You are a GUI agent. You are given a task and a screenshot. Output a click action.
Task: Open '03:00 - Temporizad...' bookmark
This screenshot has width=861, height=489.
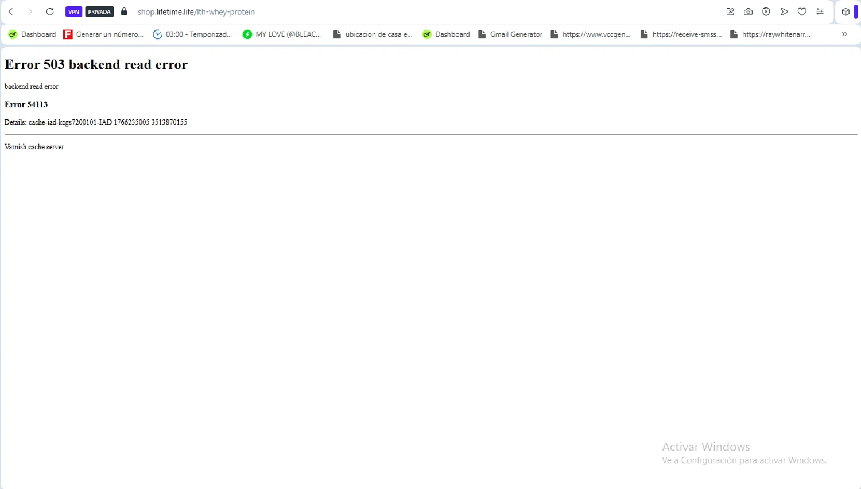pos(192,34)
